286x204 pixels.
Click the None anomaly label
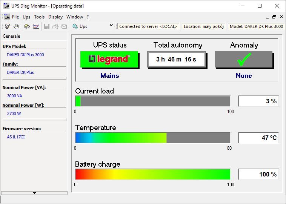point(244,75)
